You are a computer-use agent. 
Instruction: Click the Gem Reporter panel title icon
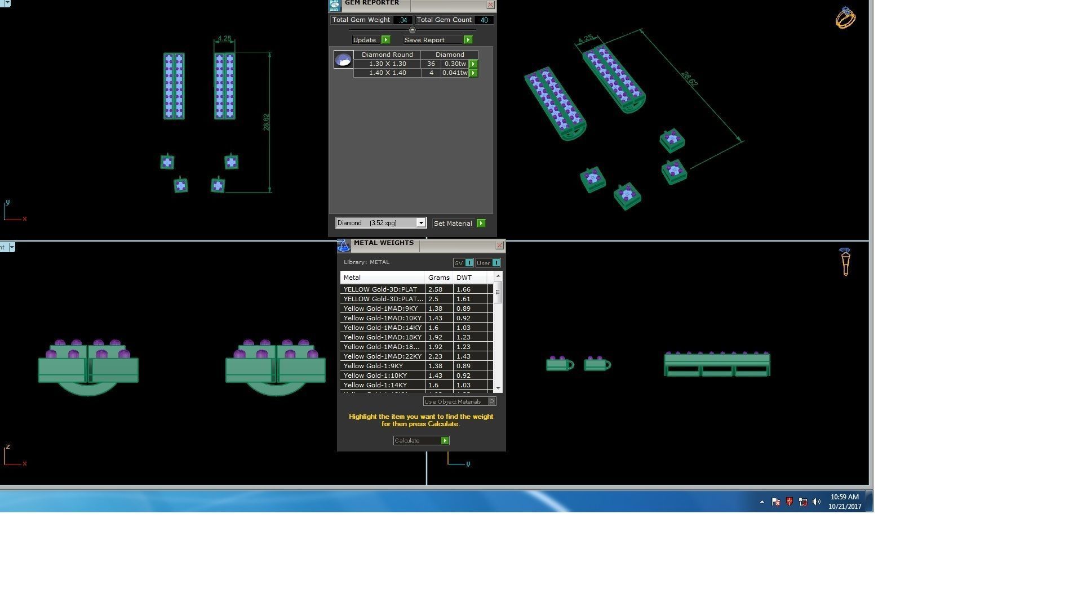click(x=335, y=5)
